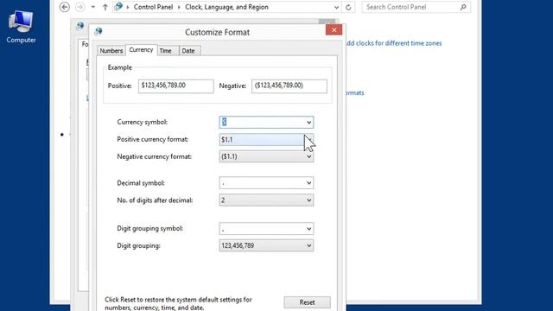Open recent locations dropdown arrow

pos(93,7)
